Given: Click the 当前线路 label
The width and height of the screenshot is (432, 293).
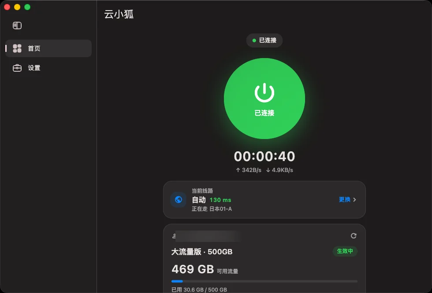Looking at the screenshot, I should [202, 191].
